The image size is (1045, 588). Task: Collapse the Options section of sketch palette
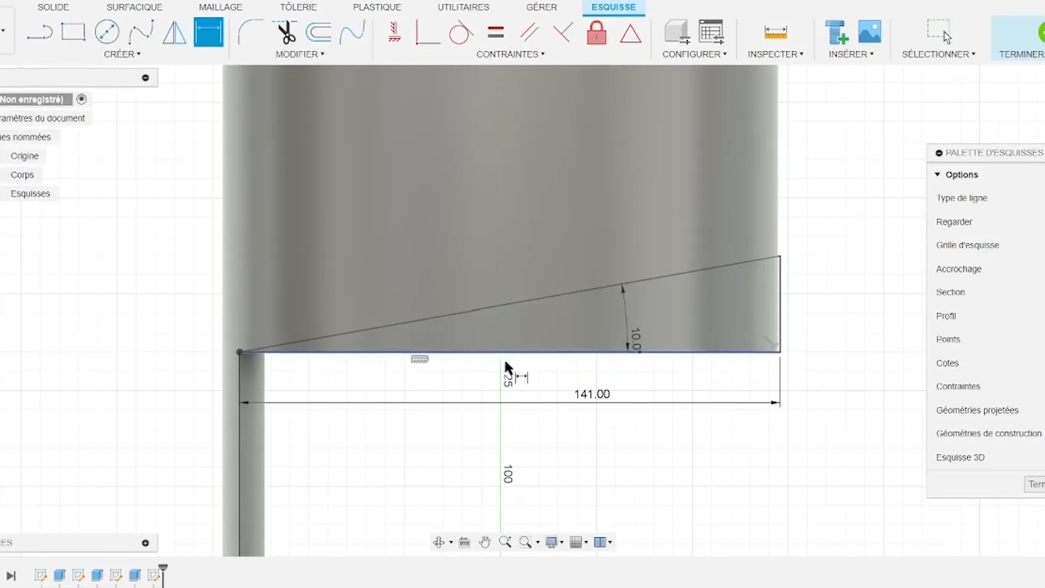tap(937, 174)
